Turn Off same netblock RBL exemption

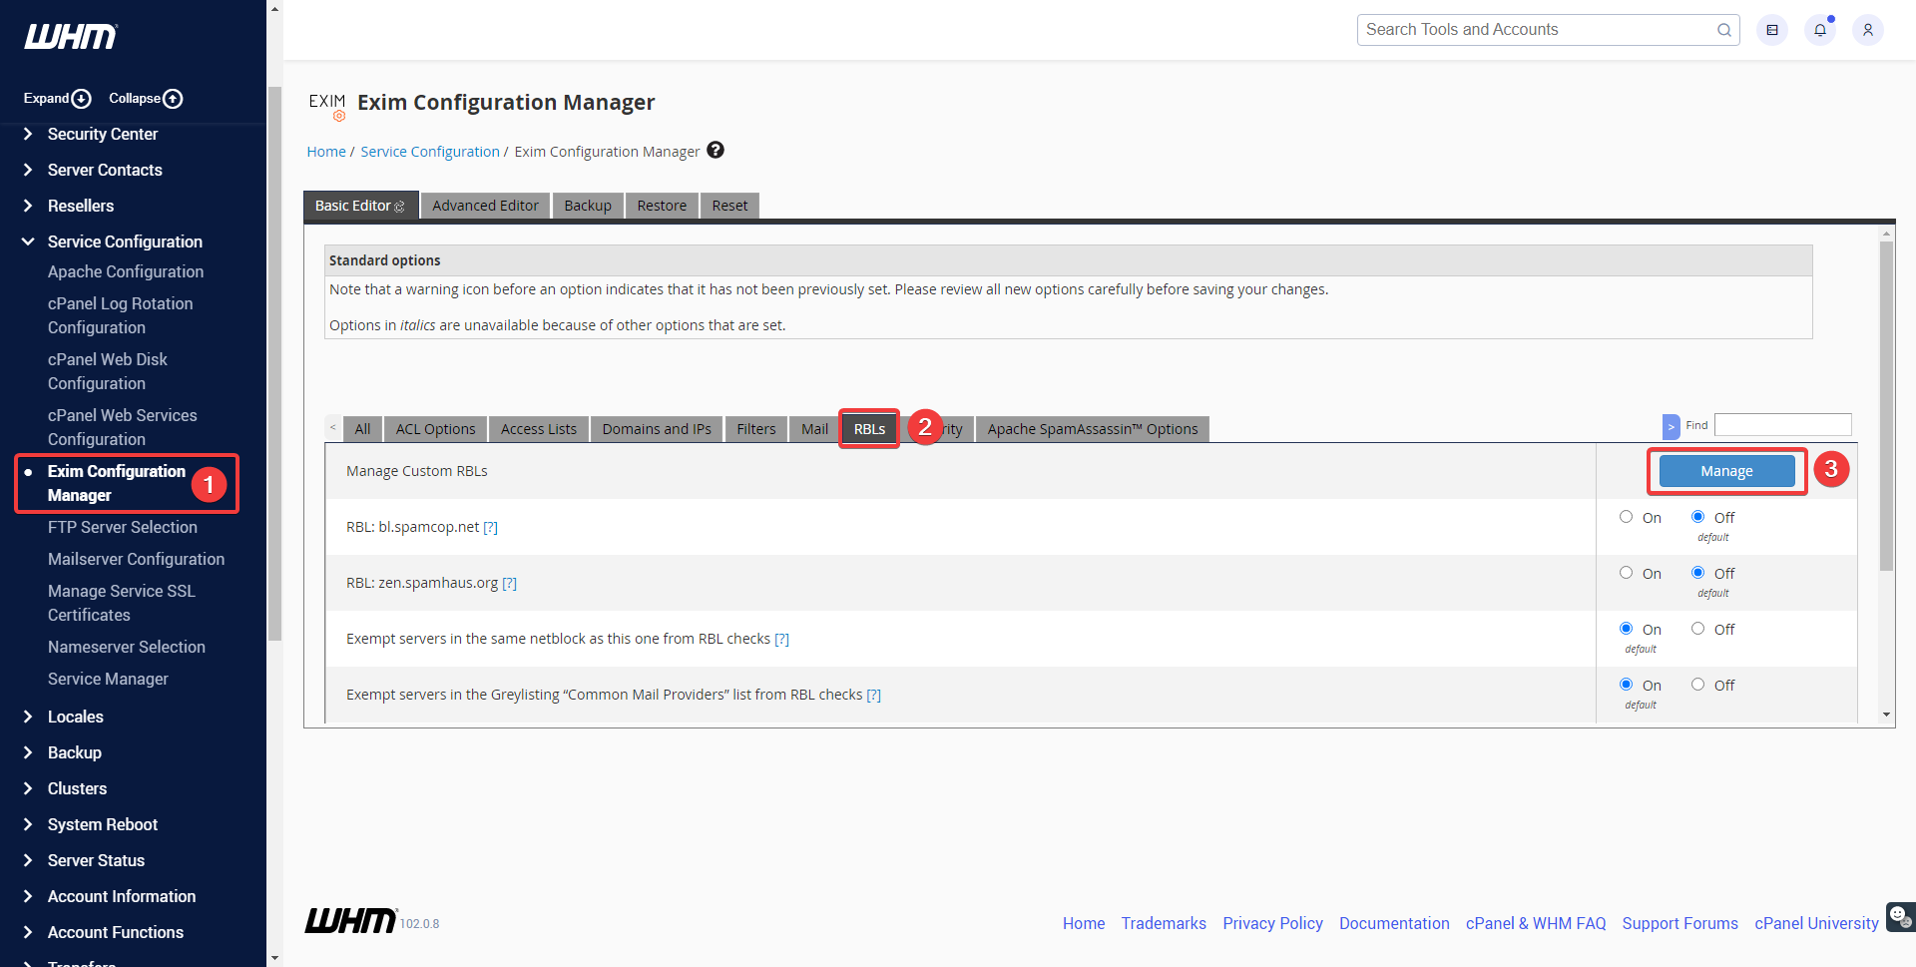[1698, 629]
